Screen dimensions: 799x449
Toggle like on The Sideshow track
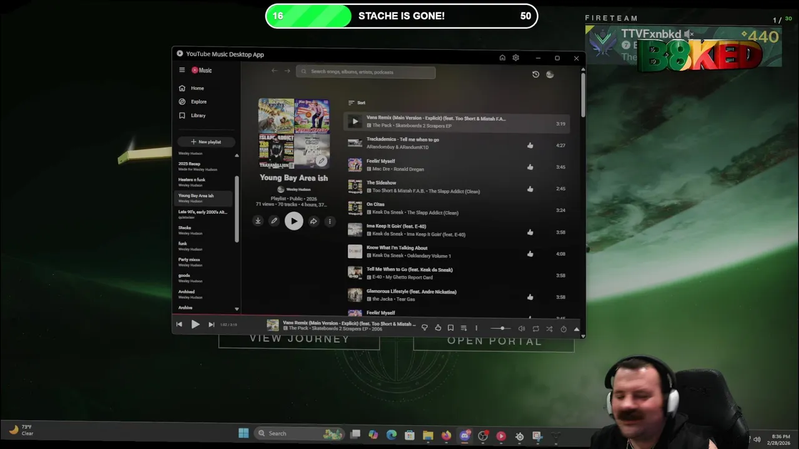[x=530, y=189]
